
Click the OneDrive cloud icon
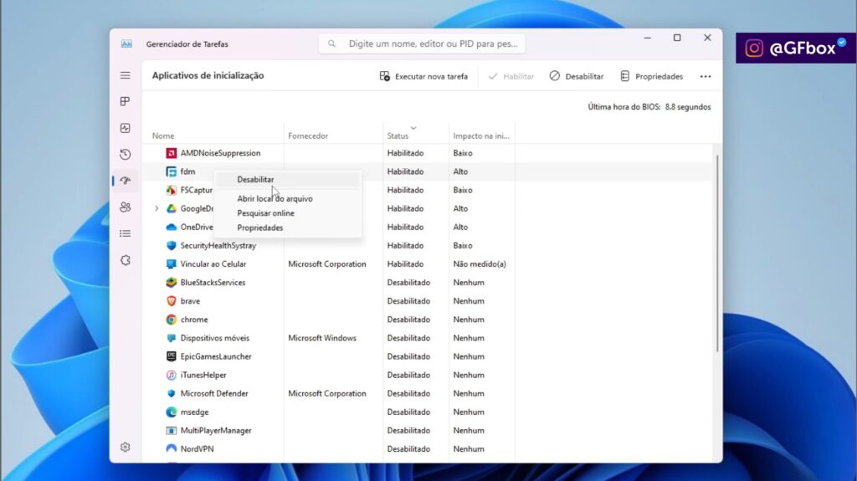pyautogui.click(x=171, y=227)
